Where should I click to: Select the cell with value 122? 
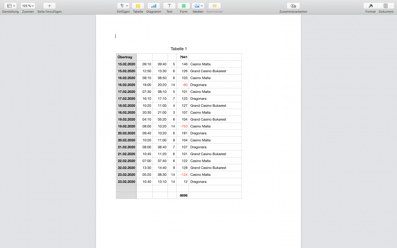point(183,161)
